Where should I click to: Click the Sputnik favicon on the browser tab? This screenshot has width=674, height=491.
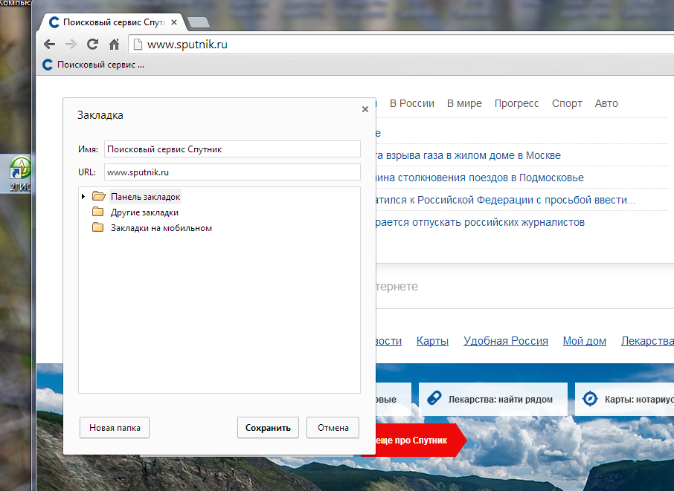pyautogui.click(x=54, y=22)
